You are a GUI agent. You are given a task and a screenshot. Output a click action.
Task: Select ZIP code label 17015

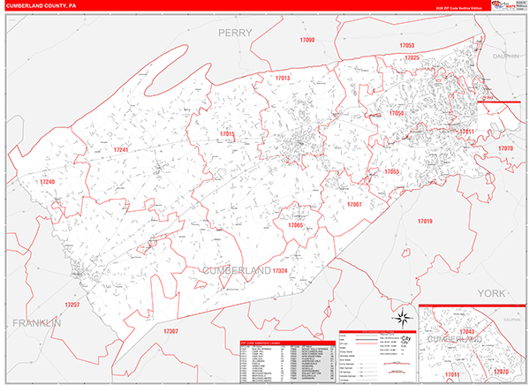[x=227, y=134]
